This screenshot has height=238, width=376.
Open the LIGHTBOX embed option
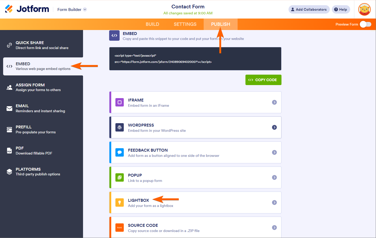point(195,203)
